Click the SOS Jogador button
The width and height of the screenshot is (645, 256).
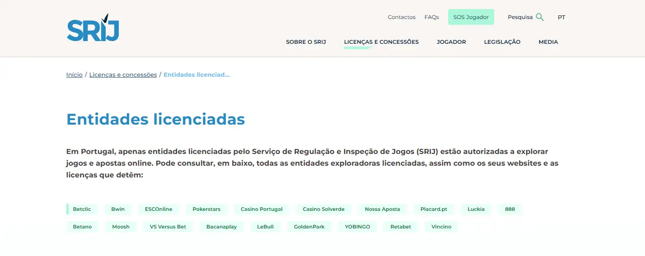(471, 17)
